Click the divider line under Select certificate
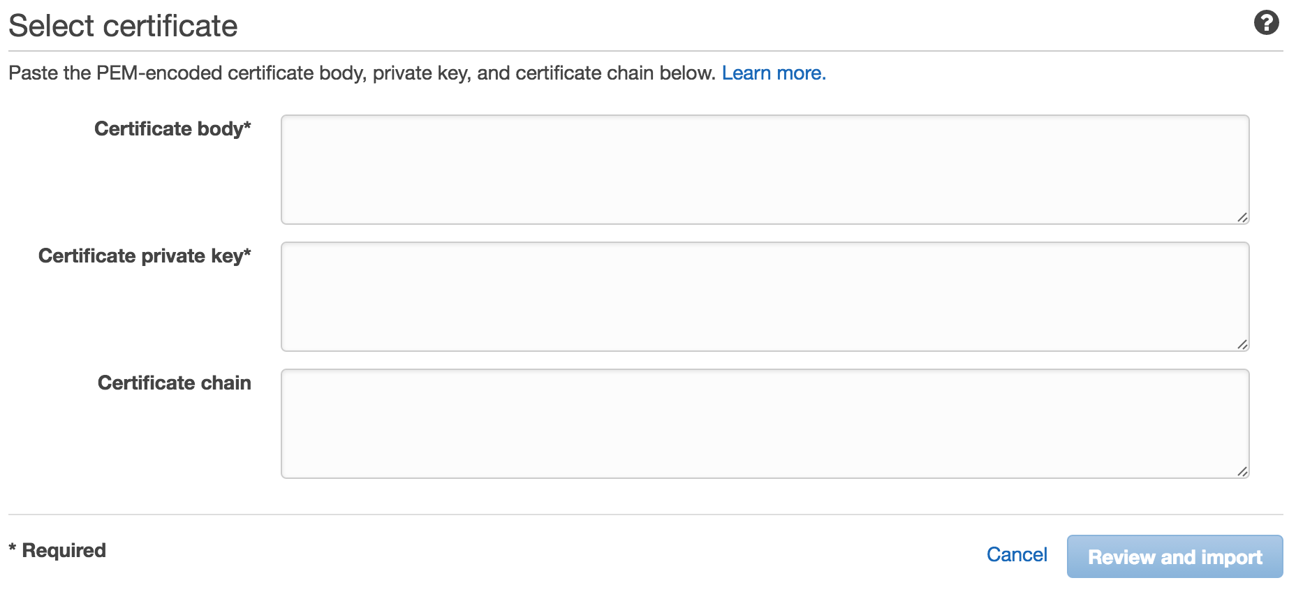The height and width of the screenshot is (592, 1296). coord(646,51)
